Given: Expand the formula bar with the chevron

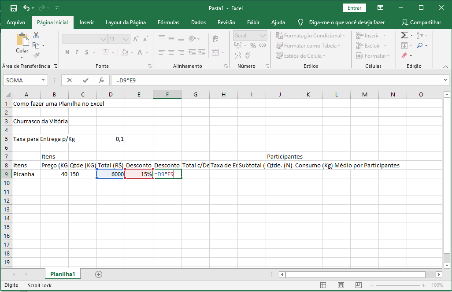Looking at the screenshot, I should 445,80.
